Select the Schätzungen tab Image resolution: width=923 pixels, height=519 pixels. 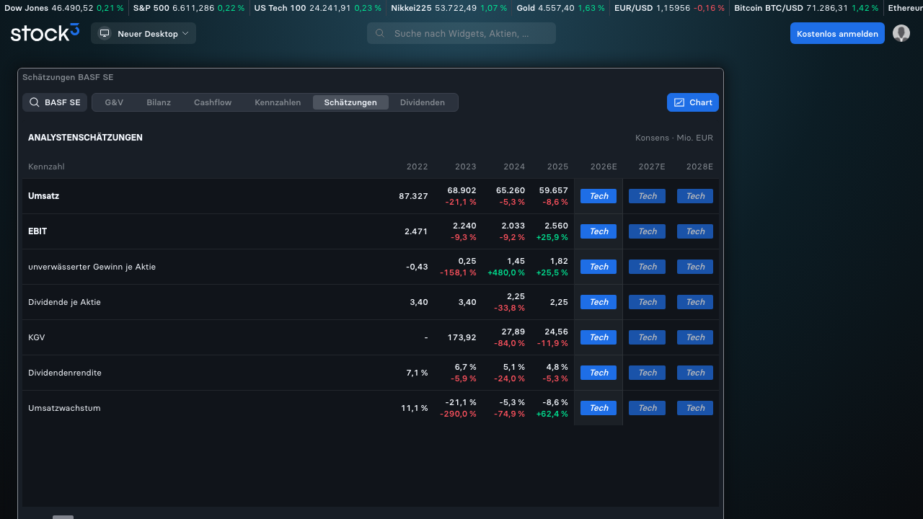click(350, 102)
